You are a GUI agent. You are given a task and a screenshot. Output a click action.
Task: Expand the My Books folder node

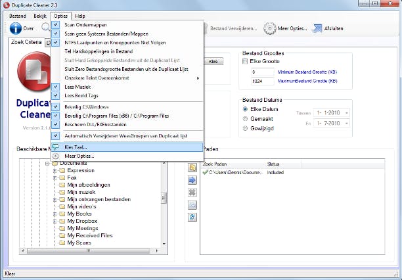click(x=55, y=214)
